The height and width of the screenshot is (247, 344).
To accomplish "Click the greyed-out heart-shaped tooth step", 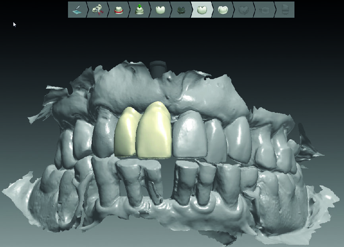I will point(243,10).
